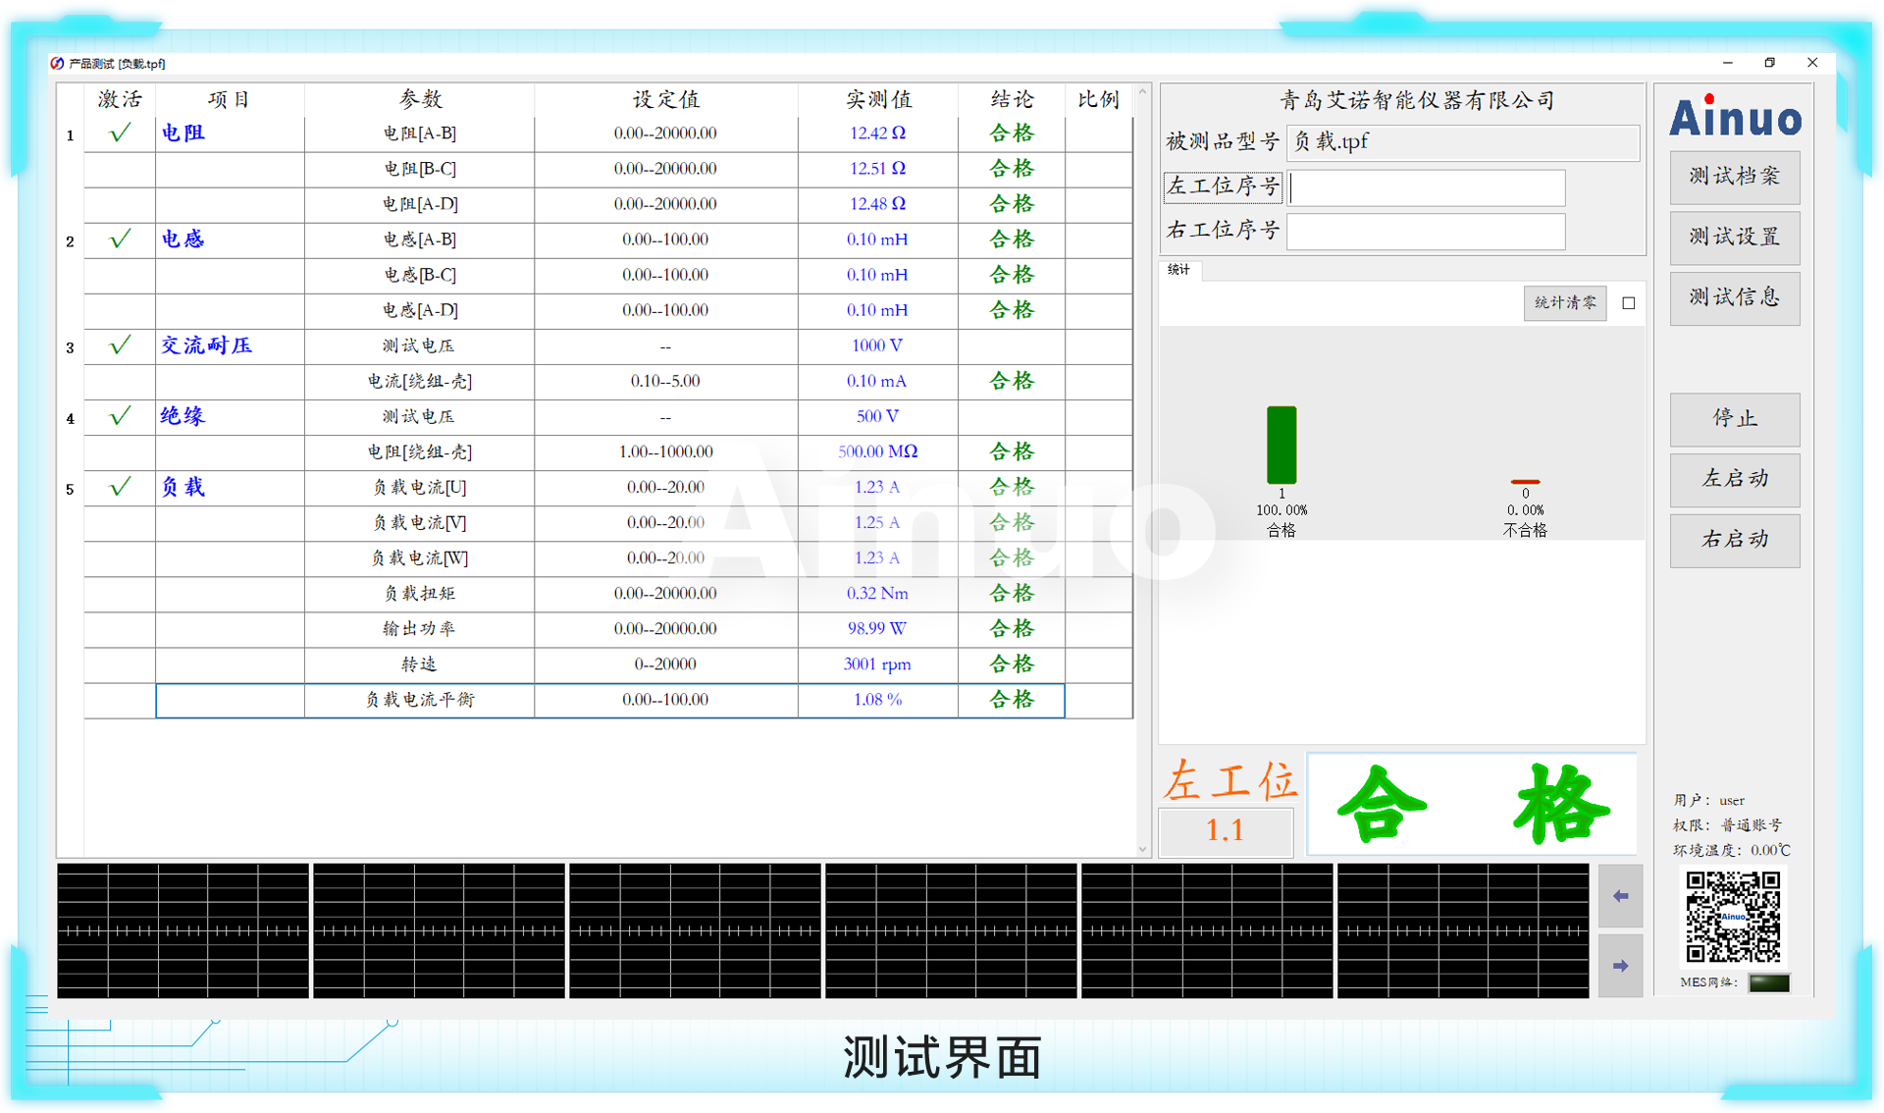Toggle the 交流耐压 activation checkmark
This screenshot has width=1884, height=1113.
click(x=120, y=345)
